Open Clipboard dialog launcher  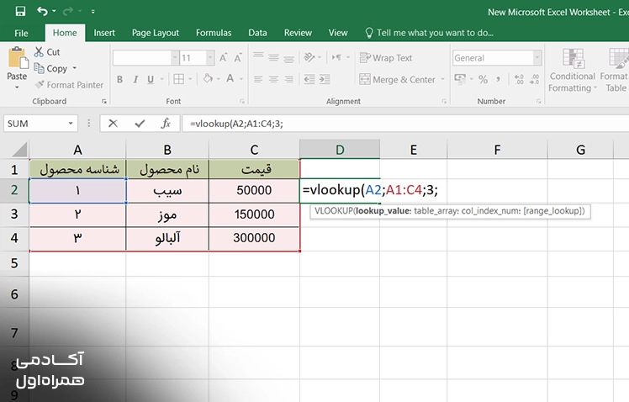pos(104,102)
